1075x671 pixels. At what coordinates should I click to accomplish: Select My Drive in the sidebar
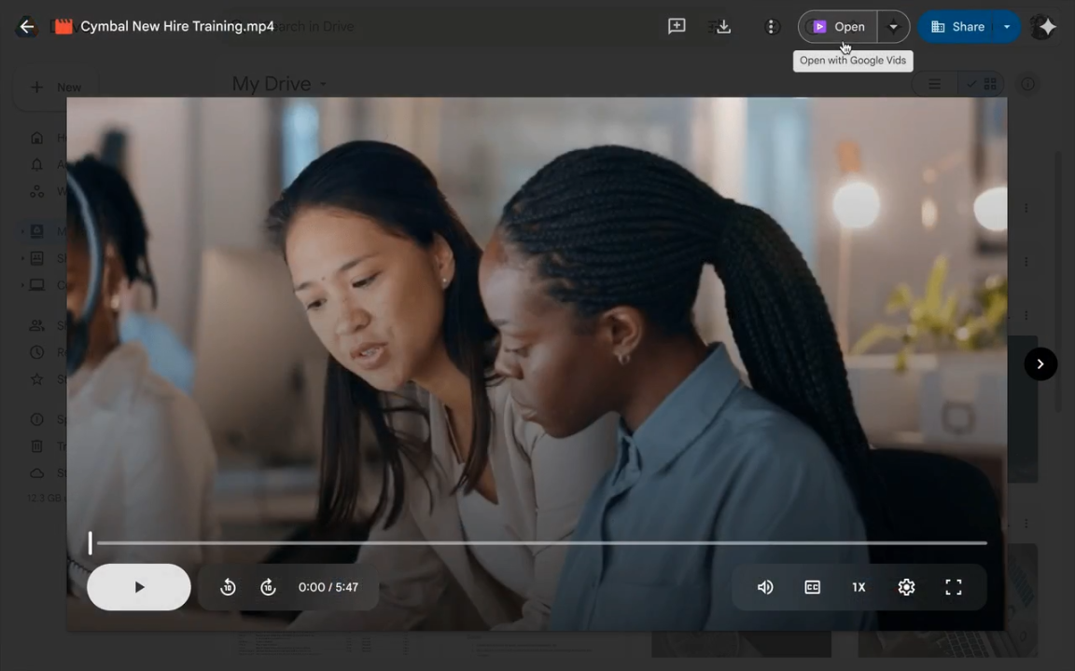click(x=36, y=231)
